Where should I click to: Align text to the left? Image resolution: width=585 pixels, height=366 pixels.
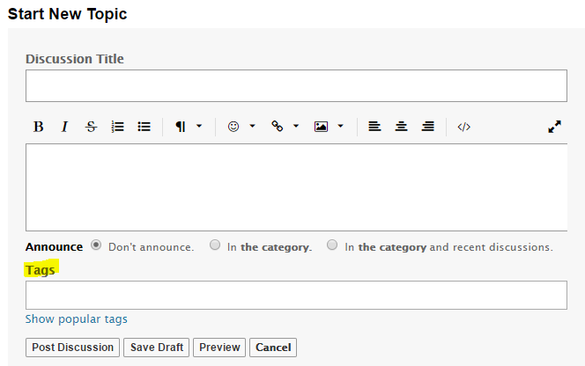[x=374, y=127]
